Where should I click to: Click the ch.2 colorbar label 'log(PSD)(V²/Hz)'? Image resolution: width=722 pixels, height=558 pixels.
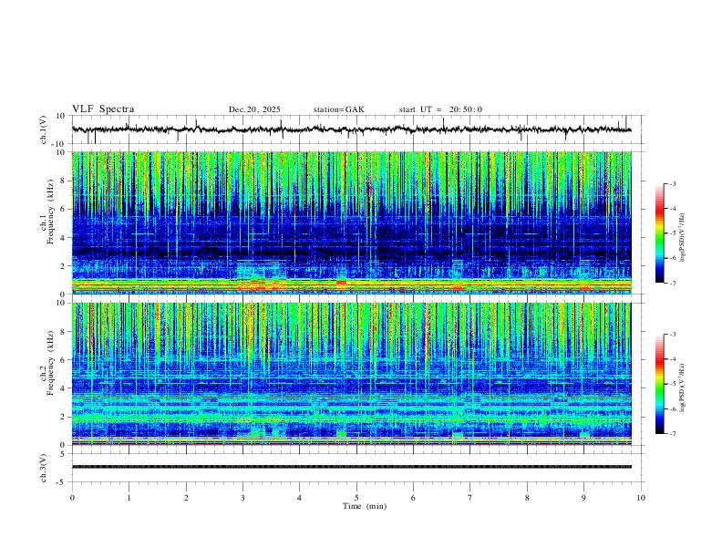tap(683, 387)
